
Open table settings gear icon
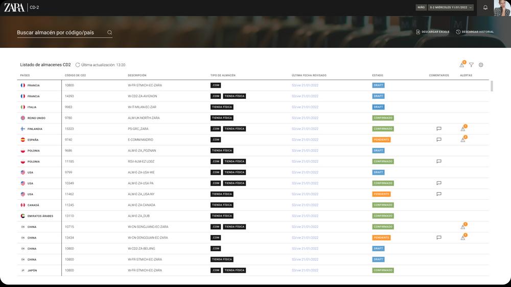(481, 65)
